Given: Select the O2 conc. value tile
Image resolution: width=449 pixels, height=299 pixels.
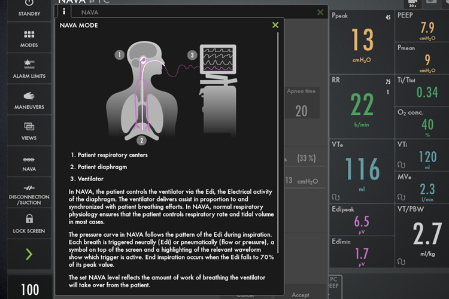Looking at the screenshot, I should point(421,121).
